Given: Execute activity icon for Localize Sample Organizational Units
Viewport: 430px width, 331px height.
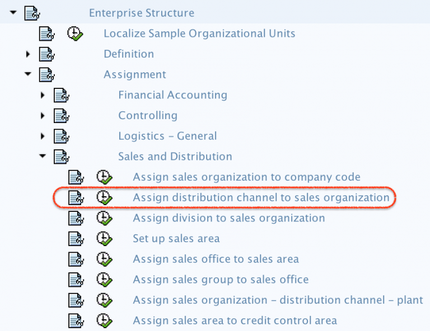Looking at the screenshot, I should tap(75, 34).
